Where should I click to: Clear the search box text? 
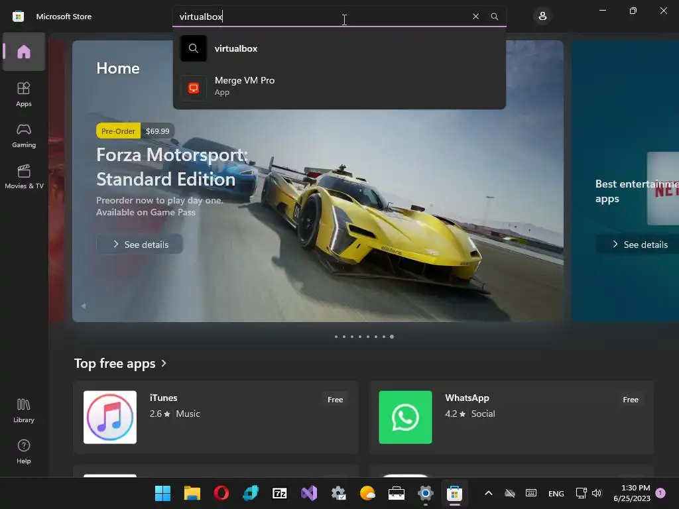pyautogui.click(x=475, y=17)
